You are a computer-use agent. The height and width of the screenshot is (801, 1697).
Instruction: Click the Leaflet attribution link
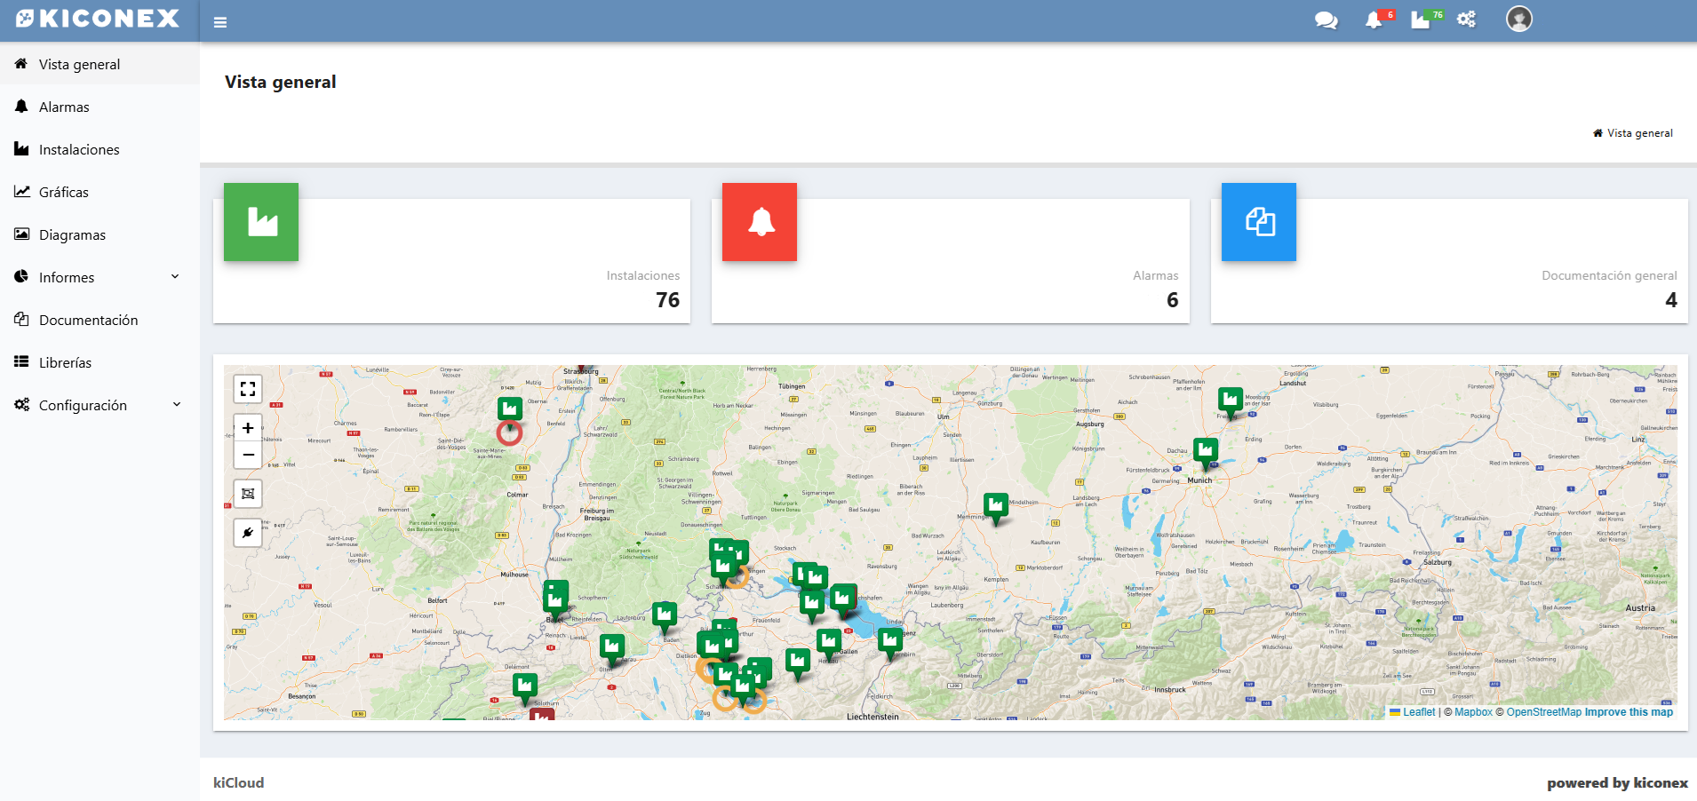1418,712
